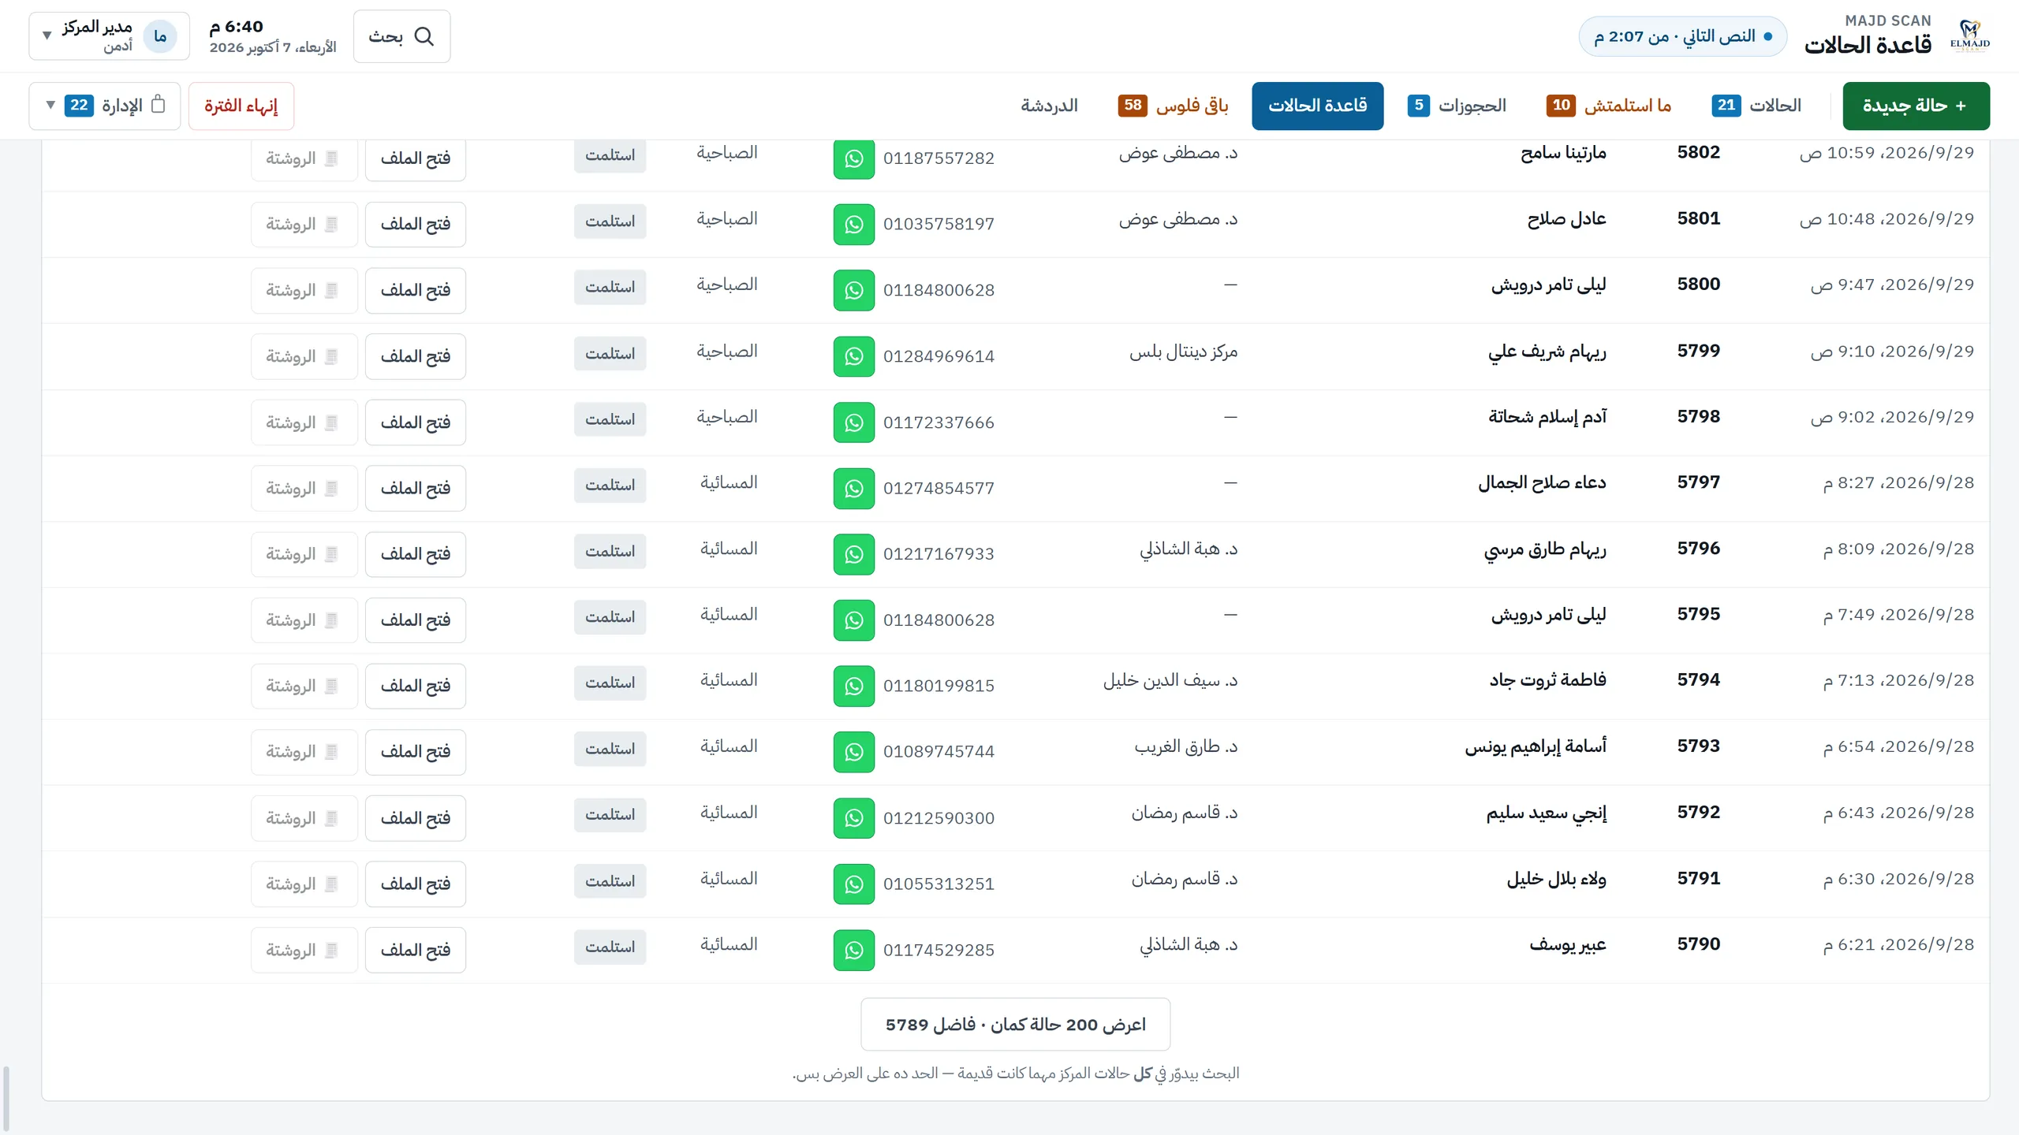This screenshot has height=1135, width=2019.
Task: Click WhatsApp icon for case 5790
Action: coord(853,950)
